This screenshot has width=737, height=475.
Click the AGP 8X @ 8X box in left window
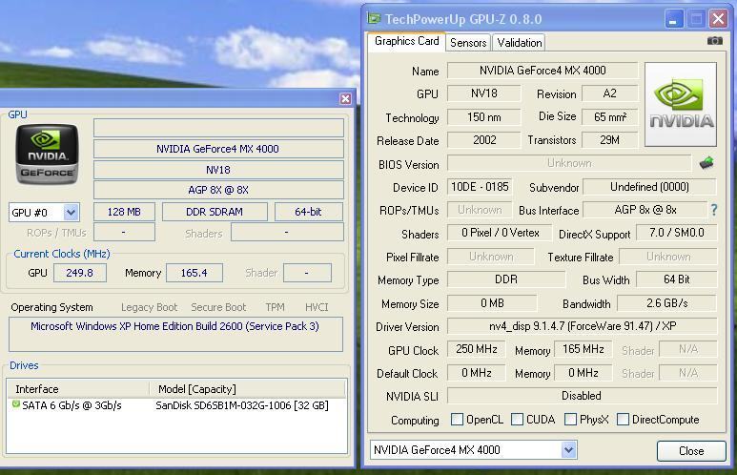tap(218, 190)
